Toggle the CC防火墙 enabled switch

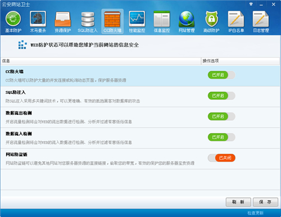(221, 75)
